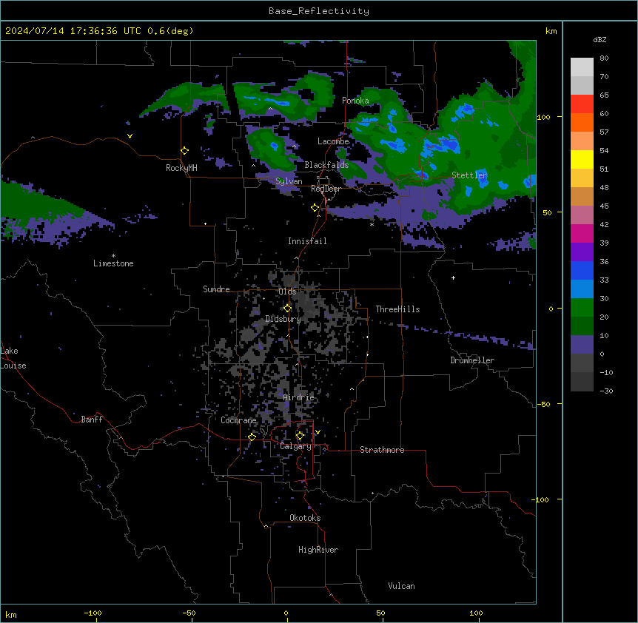Pick the light blue 33 dBZ legend swatch

(x=582, y=289)
